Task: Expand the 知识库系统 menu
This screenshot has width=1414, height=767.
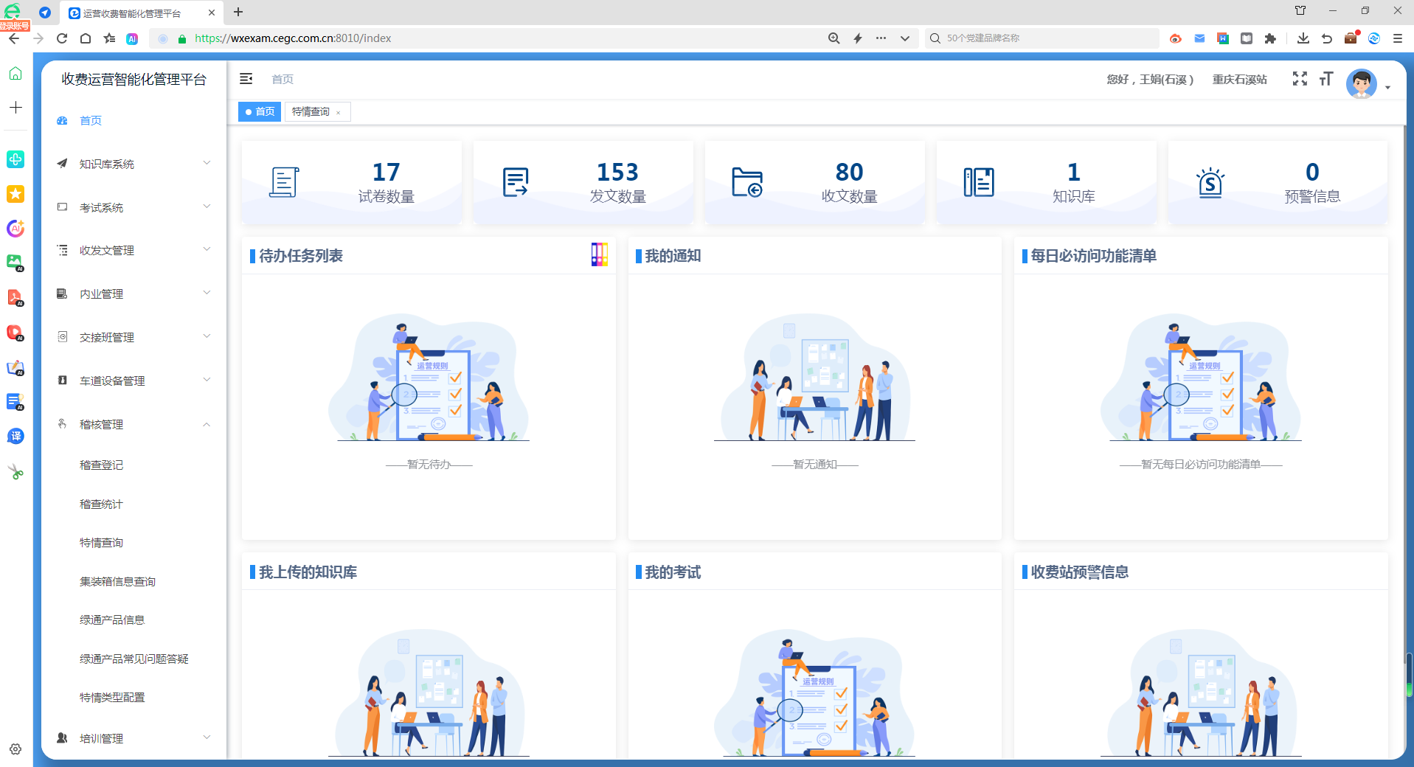Action: (134, 164)
